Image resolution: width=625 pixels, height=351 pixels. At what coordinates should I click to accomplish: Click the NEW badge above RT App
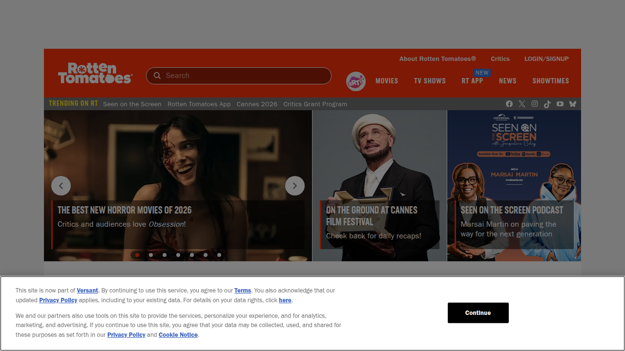click(x=482, y=73)
